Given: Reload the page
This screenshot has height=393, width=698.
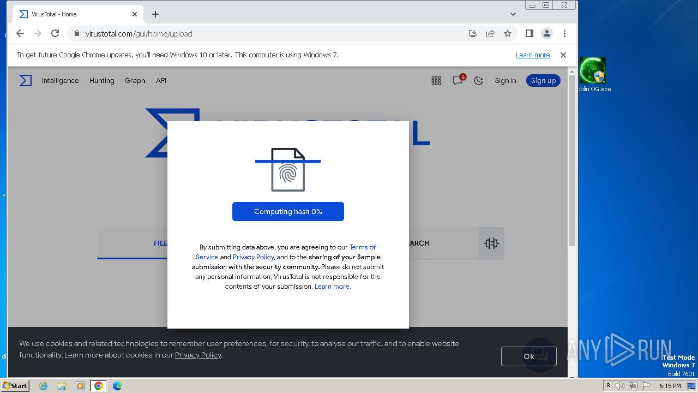Looking at the screenshot, I should click(55, 33).
